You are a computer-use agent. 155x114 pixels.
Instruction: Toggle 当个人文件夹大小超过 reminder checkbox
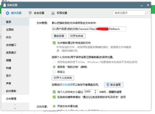click(x=54, y=92)
